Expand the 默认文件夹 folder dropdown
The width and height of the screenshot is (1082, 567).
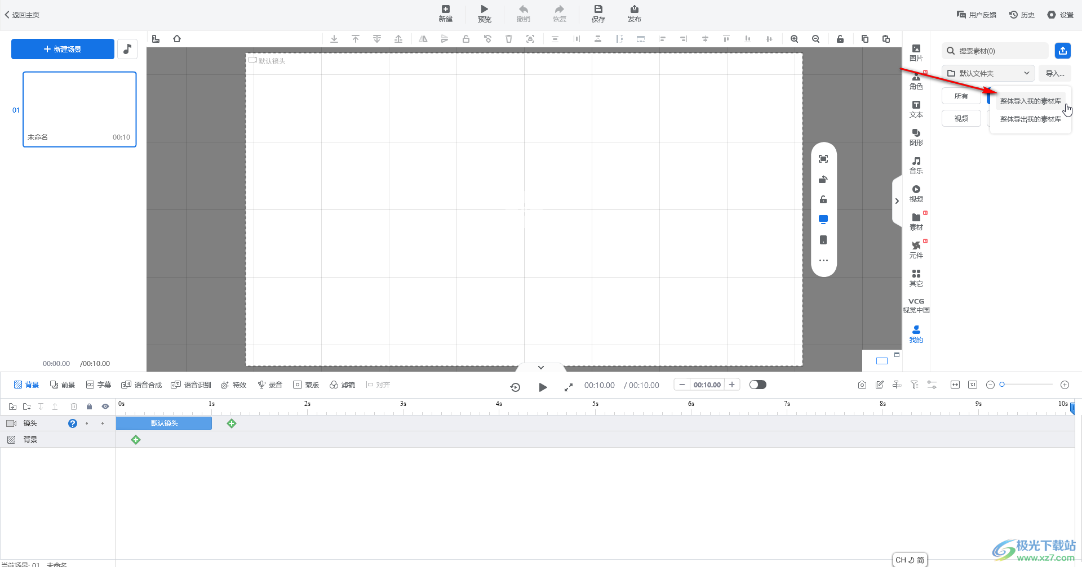(x=988, y=73)
